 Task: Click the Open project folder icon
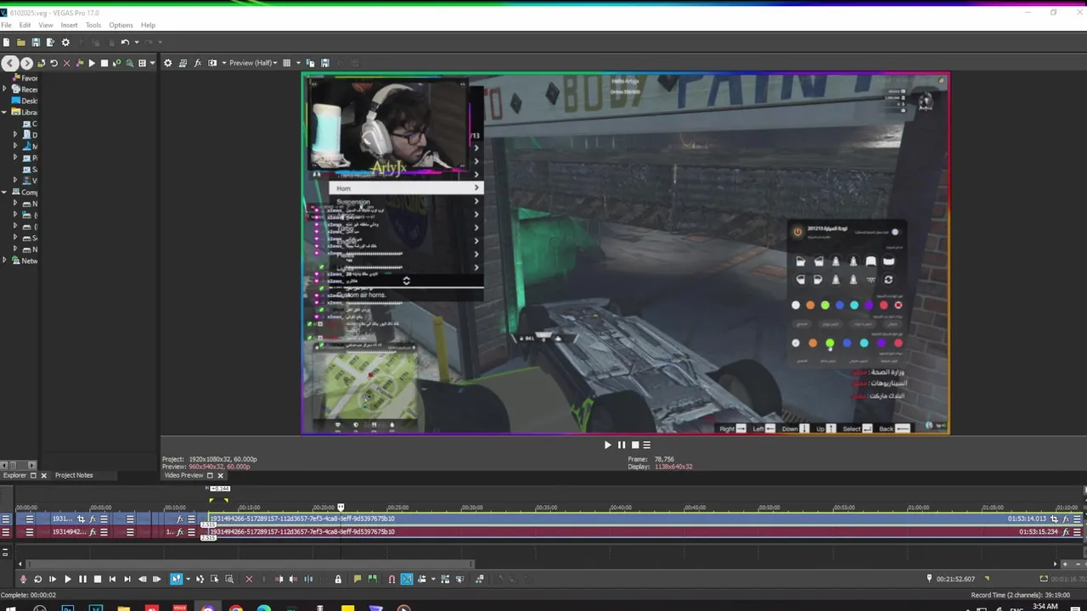(21, 42)
